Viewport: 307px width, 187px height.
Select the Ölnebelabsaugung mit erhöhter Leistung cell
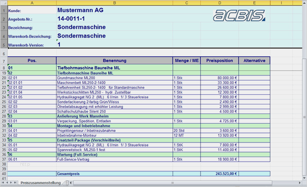115,106
